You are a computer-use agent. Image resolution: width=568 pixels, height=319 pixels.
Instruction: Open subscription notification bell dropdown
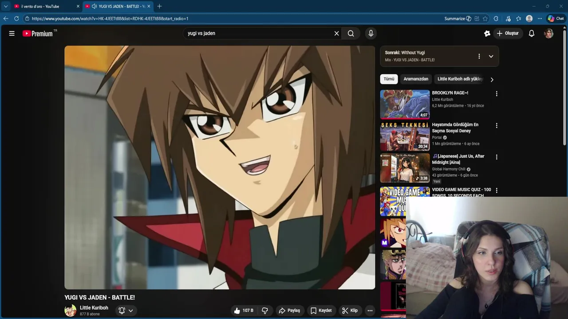[126, 311]
